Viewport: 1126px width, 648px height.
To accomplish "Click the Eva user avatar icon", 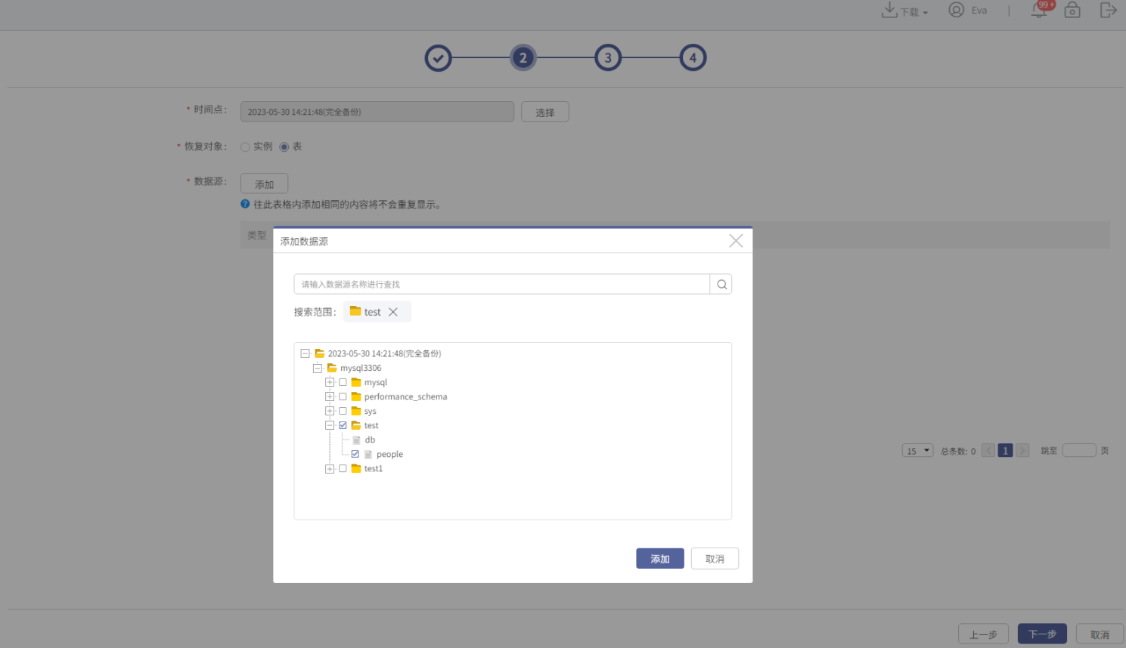I will [x=957, y=10].
